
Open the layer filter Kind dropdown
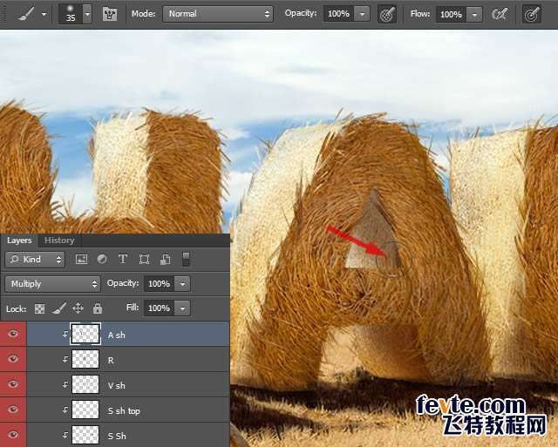pyautogui.click(x=35, y=260)
